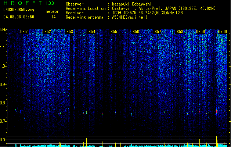231x147 pixels.
Task: Click the meteor count value 14
Action: (x=54, y=17)
